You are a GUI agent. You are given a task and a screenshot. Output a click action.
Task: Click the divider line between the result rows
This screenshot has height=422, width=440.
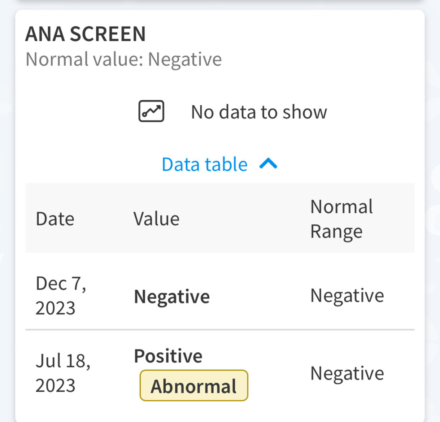(220, 330)
